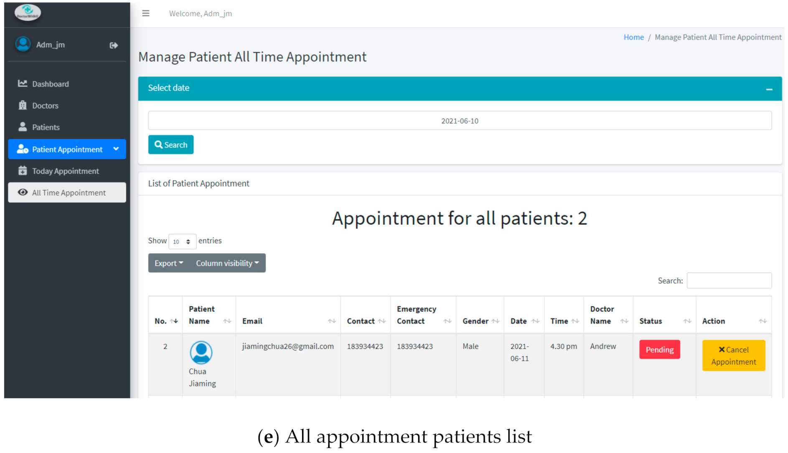
Task: Collapse the Patient Appointment submenu chevron
Action: tap(116, 149)
